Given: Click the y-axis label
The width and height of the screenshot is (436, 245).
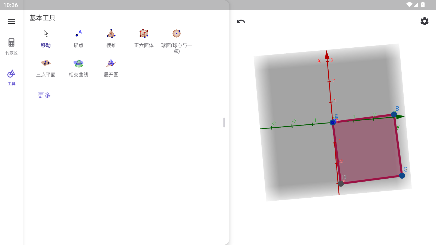Looking at the screenshot, I should coord(398,127).
